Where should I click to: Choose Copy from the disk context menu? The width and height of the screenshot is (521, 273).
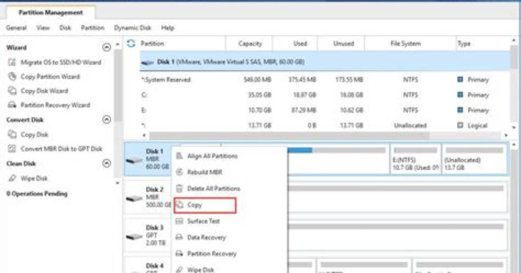tap(205, 205)
